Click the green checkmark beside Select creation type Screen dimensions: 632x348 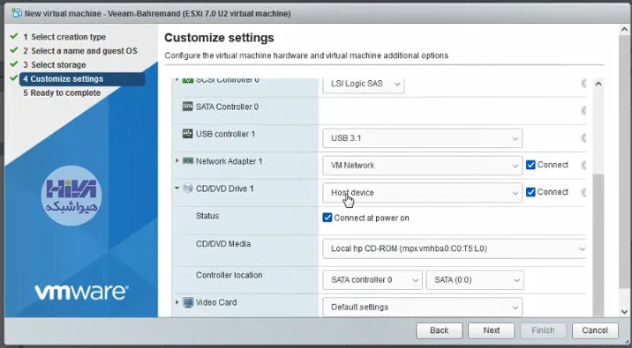[14, 36]
